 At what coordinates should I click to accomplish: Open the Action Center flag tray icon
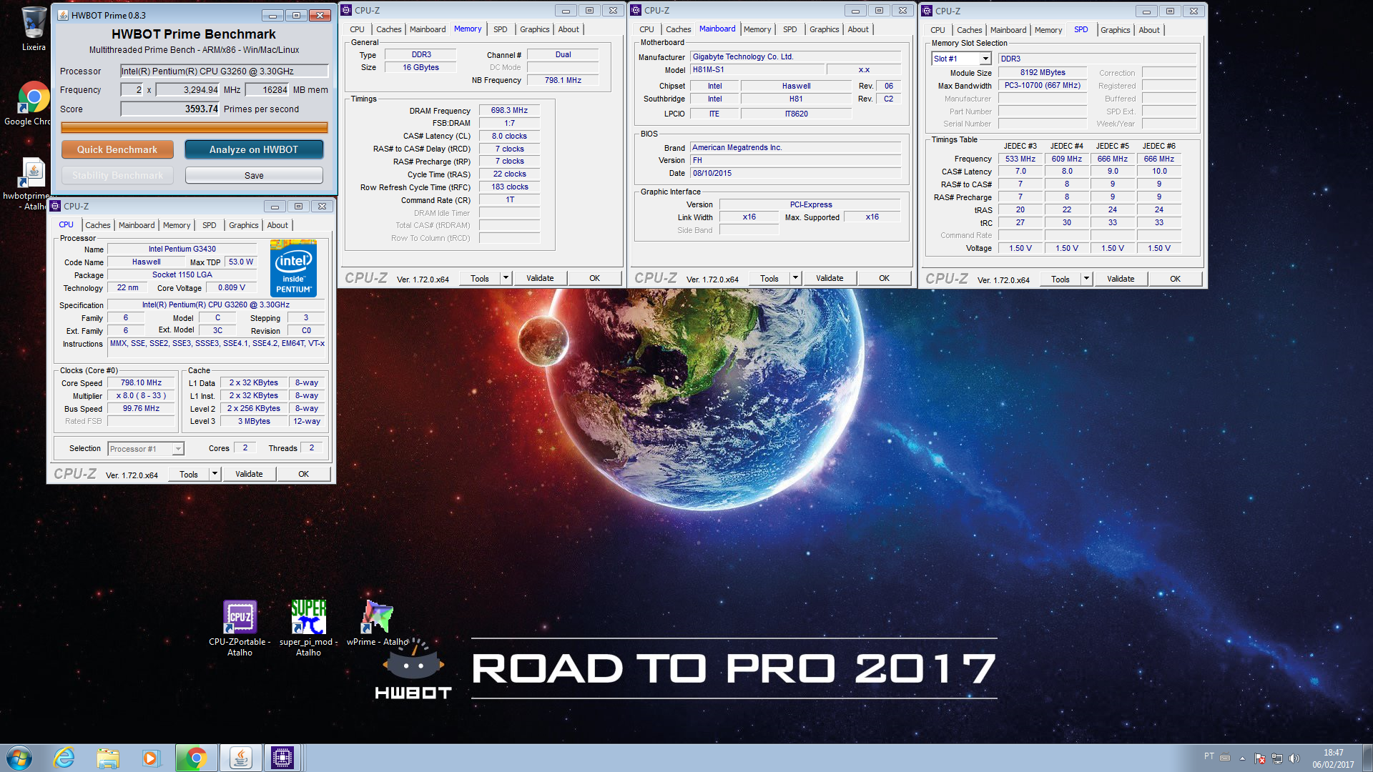pyautogui.click(x=1260, y=758)
